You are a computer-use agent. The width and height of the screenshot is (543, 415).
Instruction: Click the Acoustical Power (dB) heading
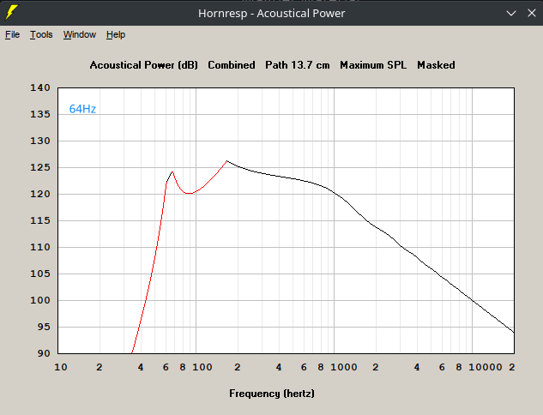[144, 65]
